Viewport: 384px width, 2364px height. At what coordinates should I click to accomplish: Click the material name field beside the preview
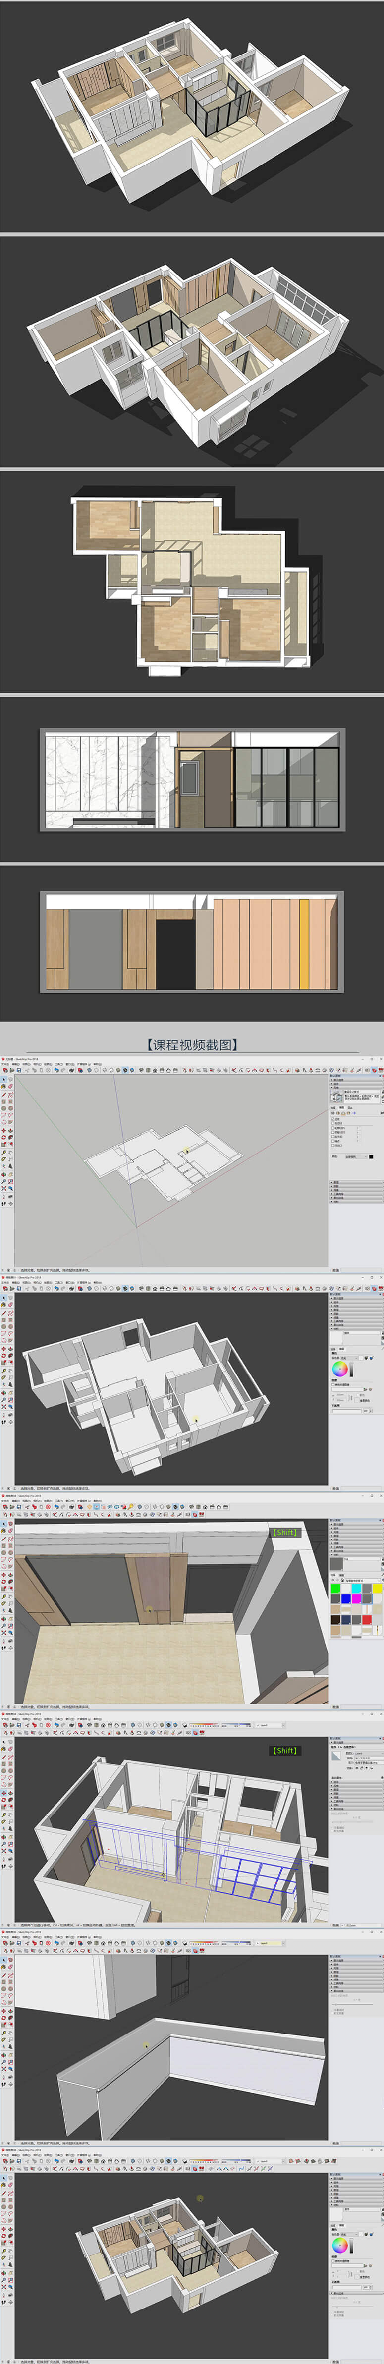[362, 1559]
